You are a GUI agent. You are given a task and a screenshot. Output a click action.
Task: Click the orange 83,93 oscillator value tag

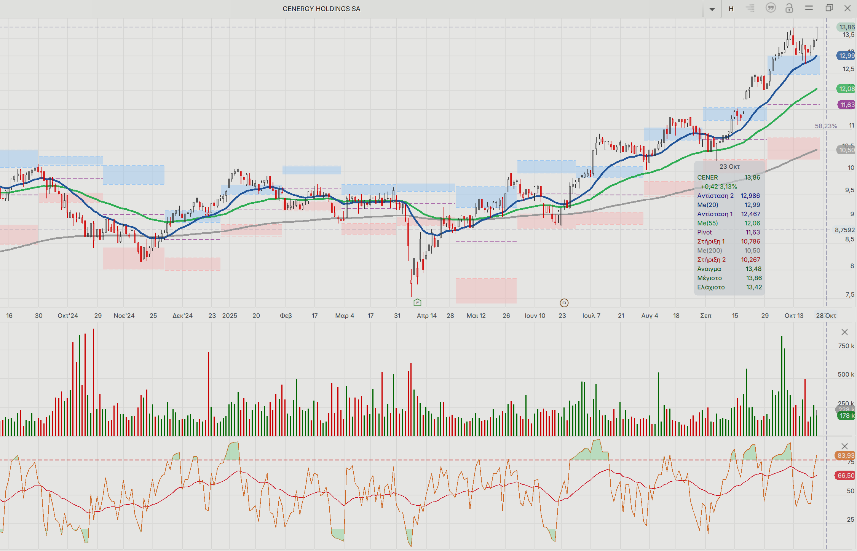tap(845, 455)
